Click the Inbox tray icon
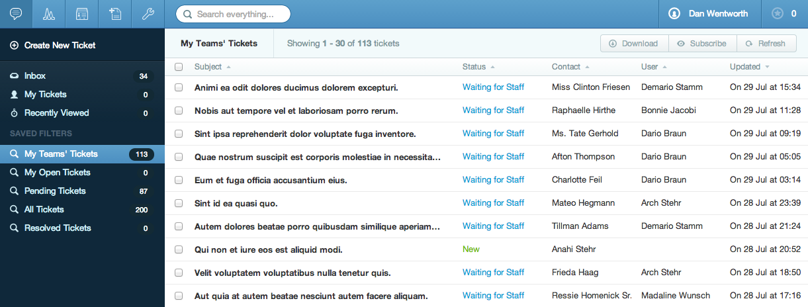This screenshot has height=307, width=808. point(14,76)
